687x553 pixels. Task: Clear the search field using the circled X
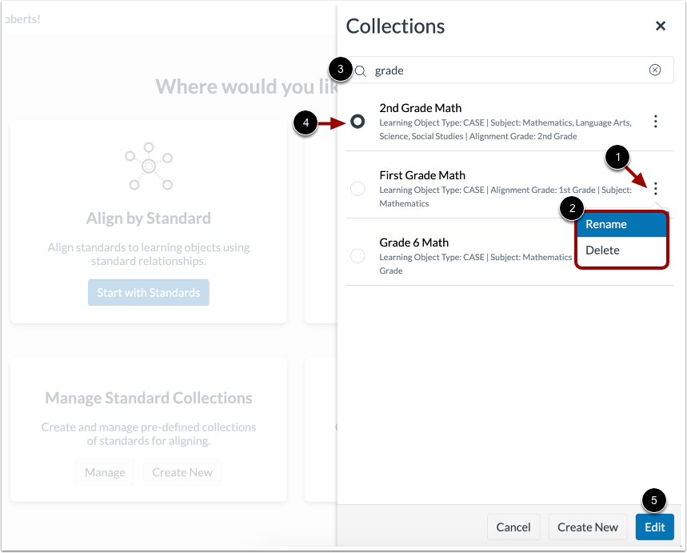coord(655,70)
